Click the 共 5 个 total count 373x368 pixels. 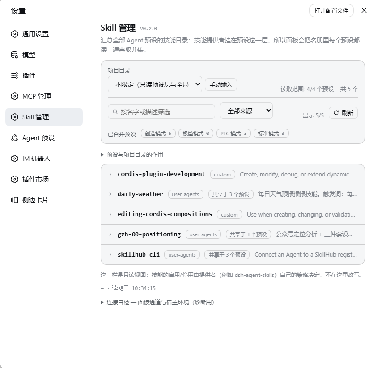pyautogui.click(x=349, y=89)
